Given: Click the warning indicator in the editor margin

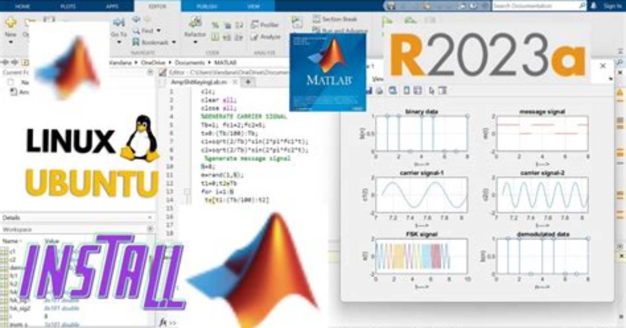Looking at the screenshot, I should [620, 92].
